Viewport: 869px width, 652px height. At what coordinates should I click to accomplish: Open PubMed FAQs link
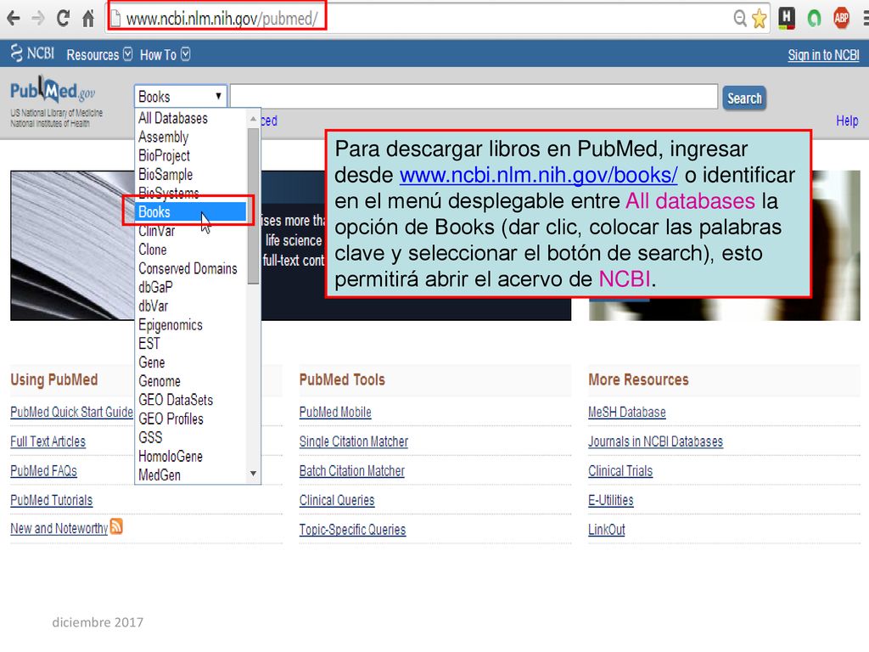[x=44, y=470]
